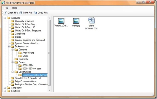
Task: Expand the Campaigns tree node
Action: tap(5, 88)
